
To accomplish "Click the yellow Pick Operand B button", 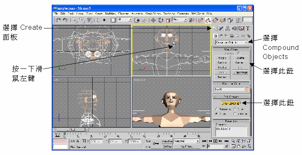I will [231, 103].
